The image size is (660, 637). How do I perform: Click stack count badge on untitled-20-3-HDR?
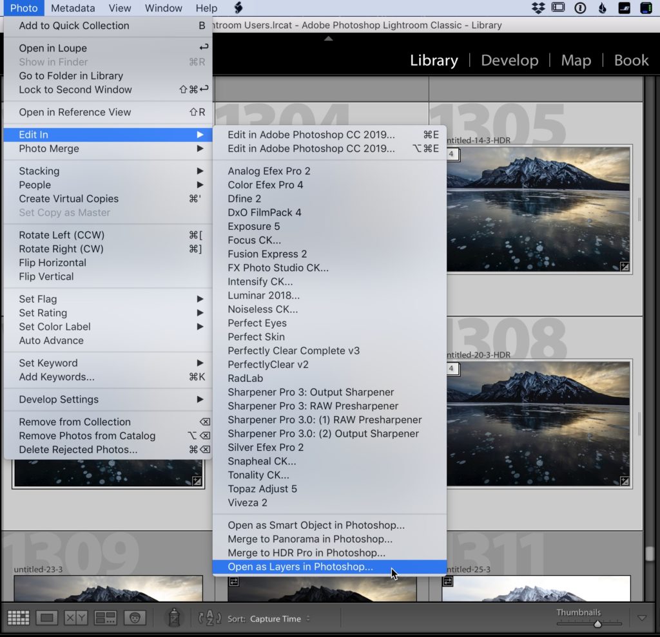[452, 368]
